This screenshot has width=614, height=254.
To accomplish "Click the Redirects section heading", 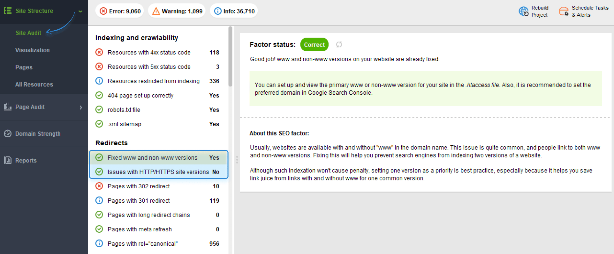I will coord(111,143).
